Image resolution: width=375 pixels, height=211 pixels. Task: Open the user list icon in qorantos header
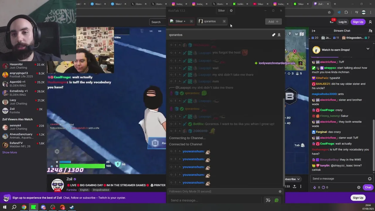[x=279, y=35]
